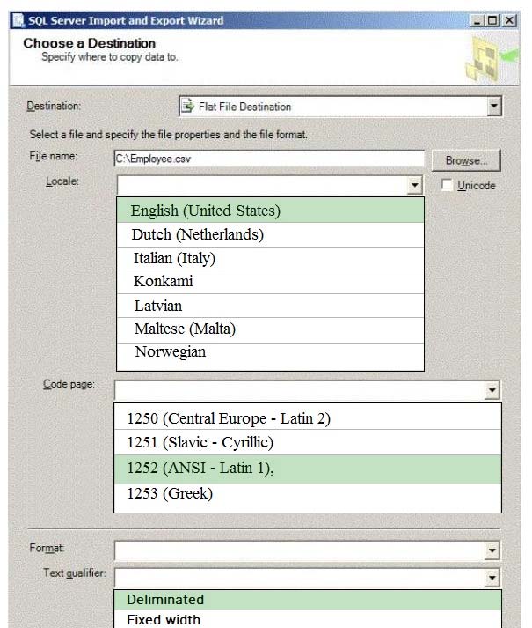Click the wizard title bar icon
The height and width of the screenshot is (628, 532).
tap(18, 20)
